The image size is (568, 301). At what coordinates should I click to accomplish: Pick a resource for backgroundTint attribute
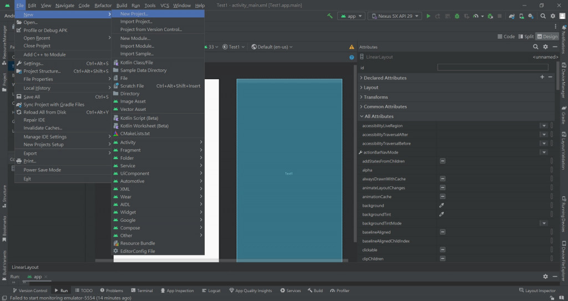coord(442,215)
